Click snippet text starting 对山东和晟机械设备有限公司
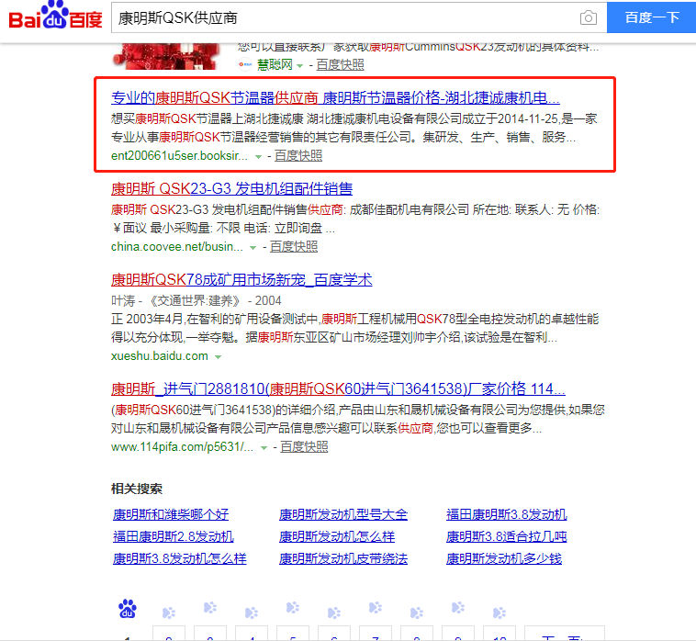 point(326,428)
